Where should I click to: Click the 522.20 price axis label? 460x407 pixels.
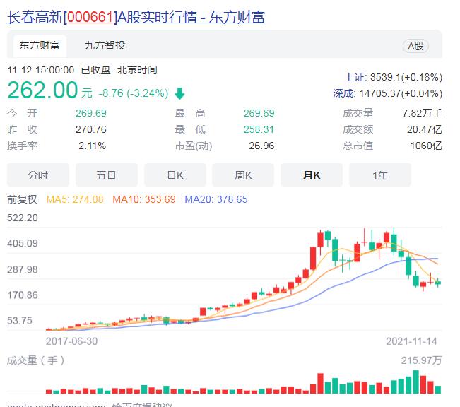[23, 218]
